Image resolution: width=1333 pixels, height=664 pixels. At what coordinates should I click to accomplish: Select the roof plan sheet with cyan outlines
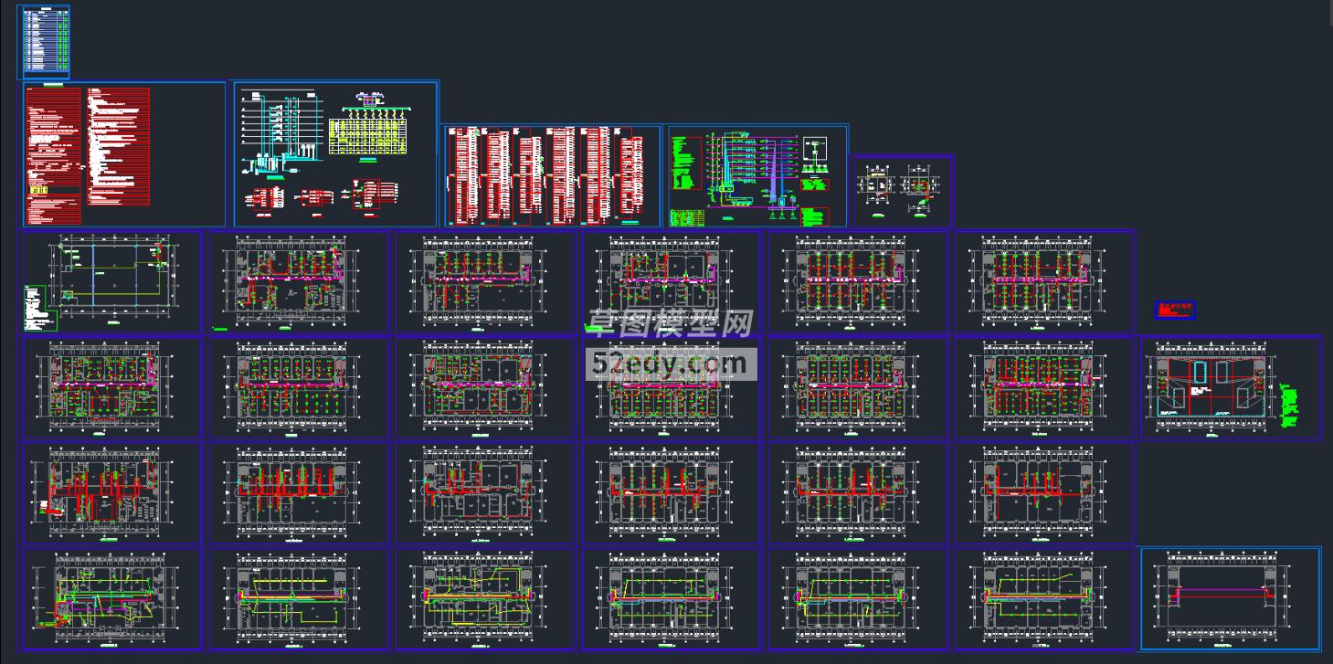(x=1231, y=387)
